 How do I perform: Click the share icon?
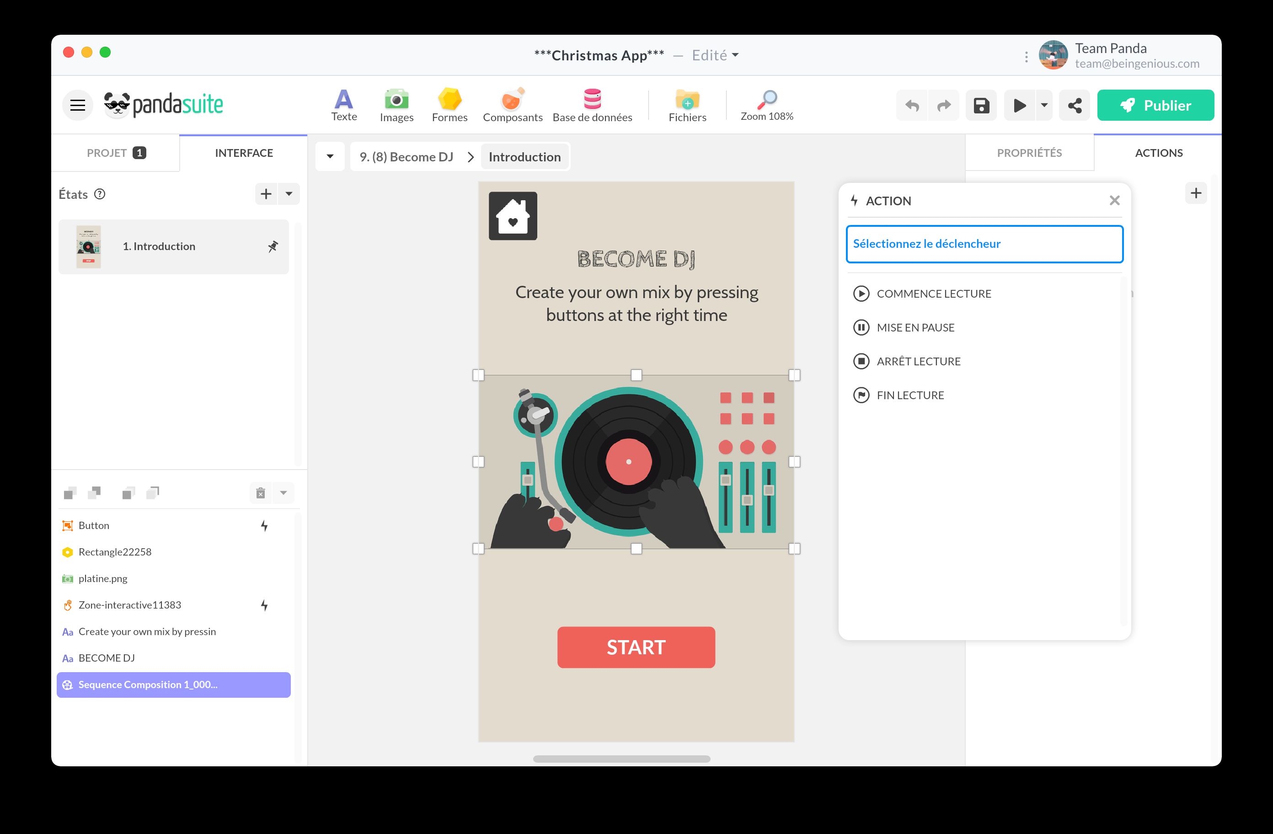[x=1074, y=105]
